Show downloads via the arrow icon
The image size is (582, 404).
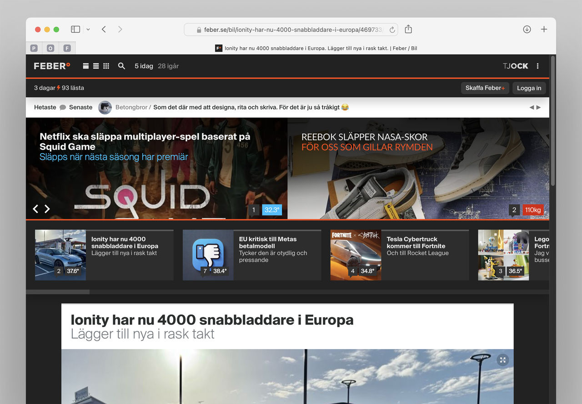coord(527,29)
